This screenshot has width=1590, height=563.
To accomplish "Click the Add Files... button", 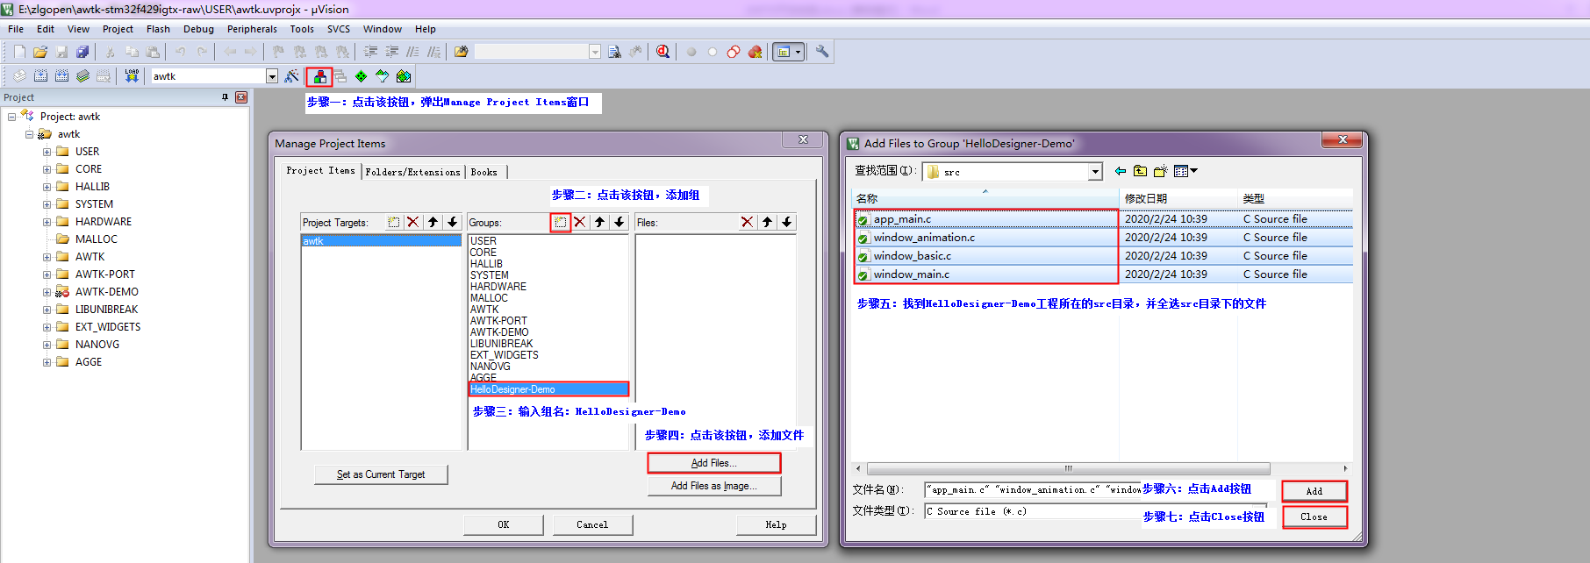I will tap(713, 463).
